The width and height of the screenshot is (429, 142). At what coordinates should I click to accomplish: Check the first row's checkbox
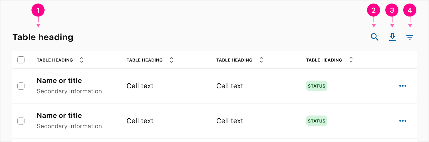(21, 86)
